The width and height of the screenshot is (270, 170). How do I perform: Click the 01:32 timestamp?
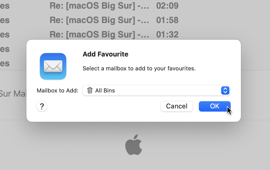pos(167,35)
